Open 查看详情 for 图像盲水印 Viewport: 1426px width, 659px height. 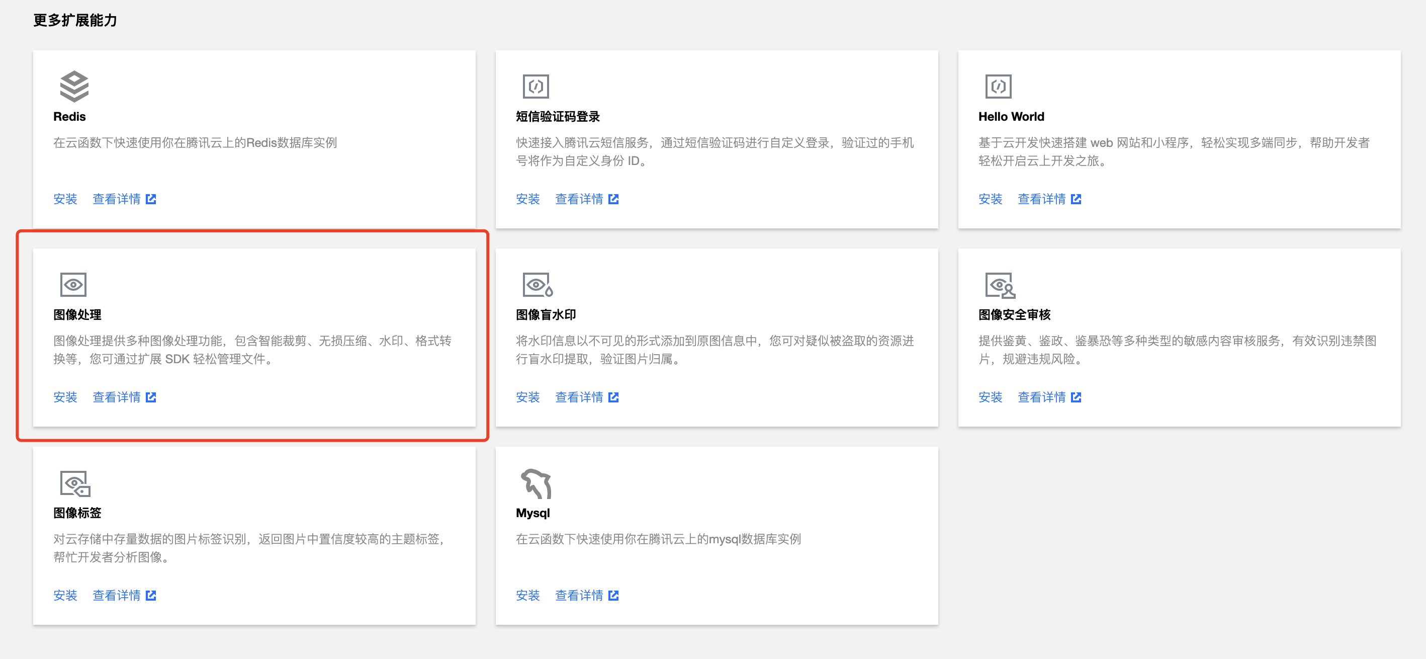click(x=578, y=397)
